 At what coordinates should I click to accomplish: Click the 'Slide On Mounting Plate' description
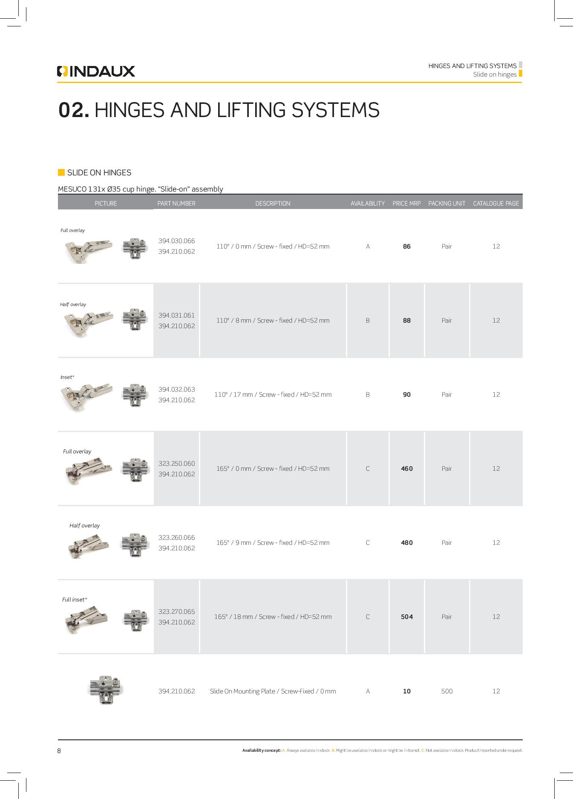point(273,691)
